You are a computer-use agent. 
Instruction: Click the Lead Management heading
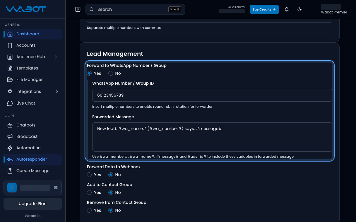(115, 54)
